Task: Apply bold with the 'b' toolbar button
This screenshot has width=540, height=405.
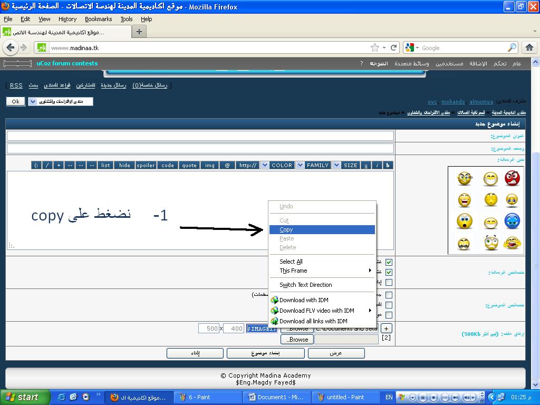Action: pos(388,165)
